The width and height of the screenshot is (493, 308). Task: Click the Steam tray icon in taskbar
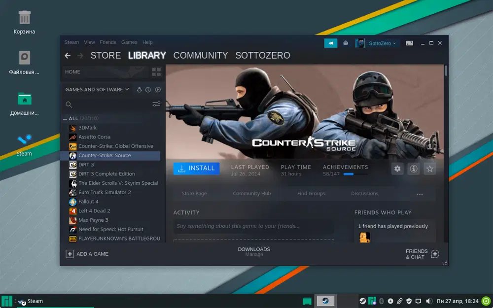(x=362, y=301)
